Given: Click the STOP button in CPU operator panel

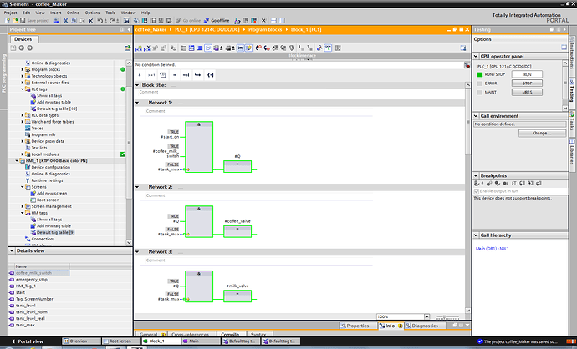Looking at the screenshot, I should click(527, 83).
